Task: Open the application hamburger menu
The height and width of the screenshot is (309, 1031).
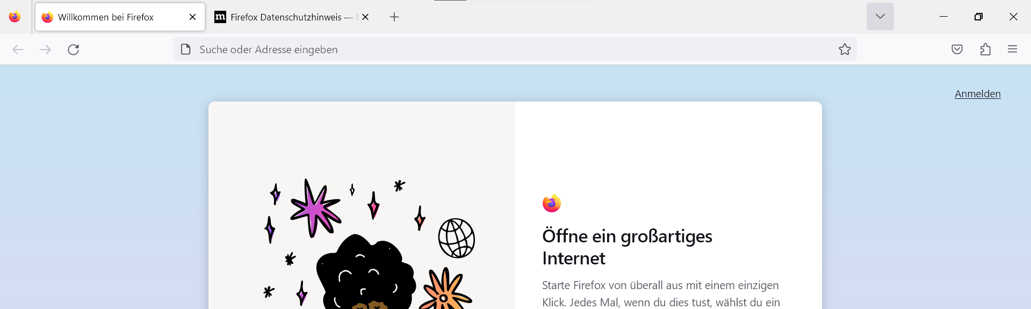Action: tap(1013, 49)
